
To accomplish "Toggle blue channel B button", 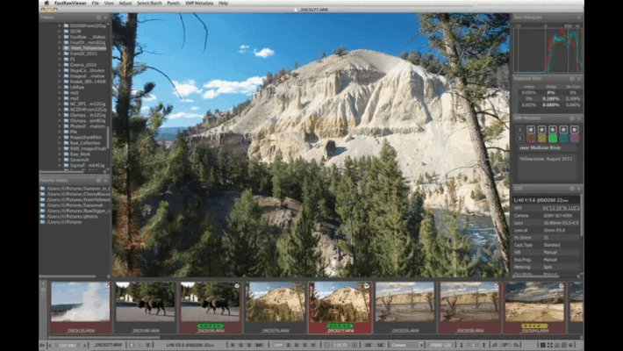I will point(249,345).
